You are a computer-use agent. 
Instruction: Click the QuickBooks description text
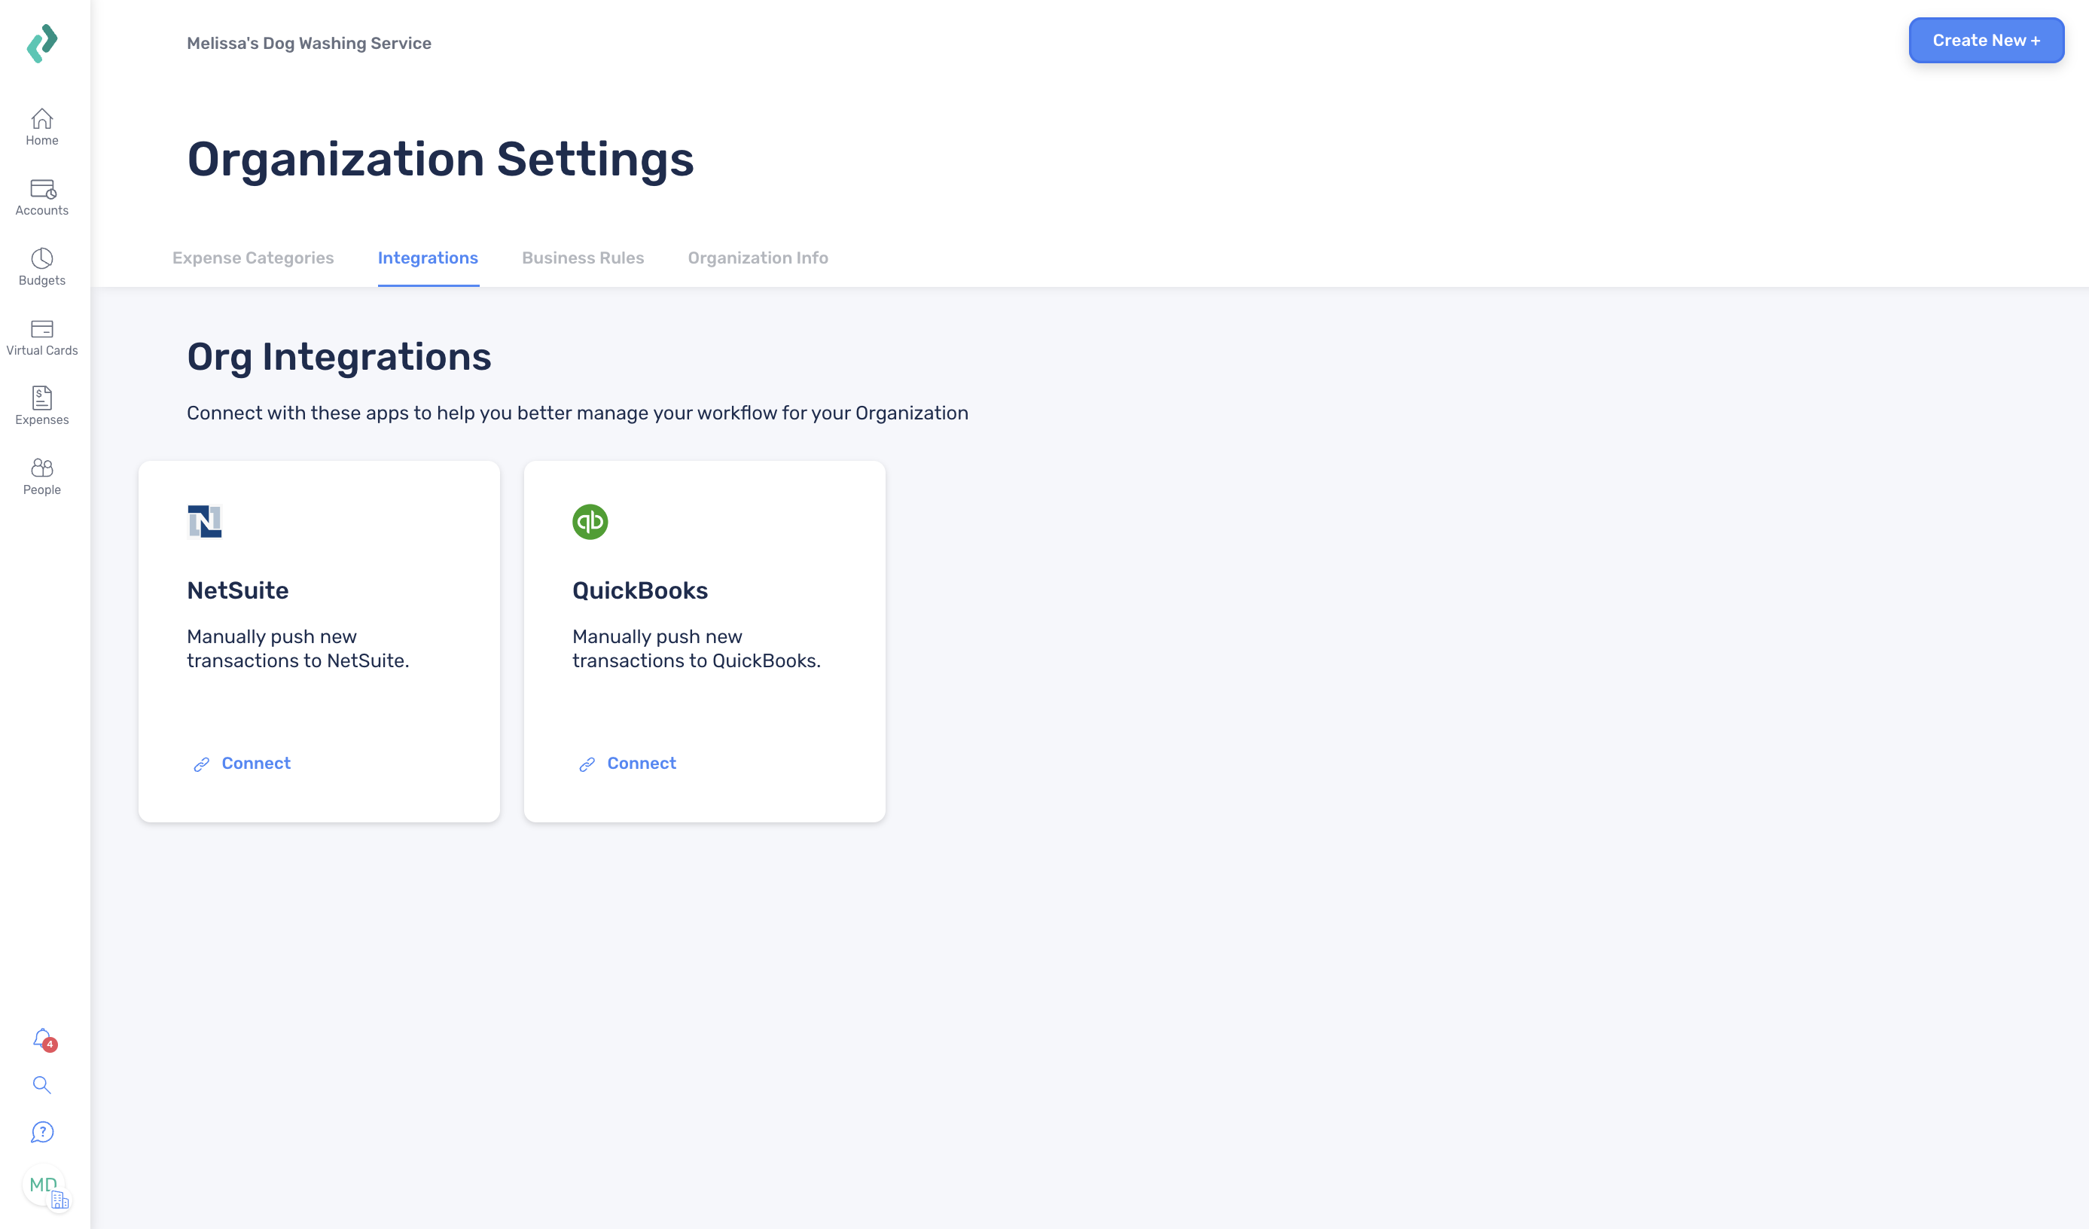point(697,649)
